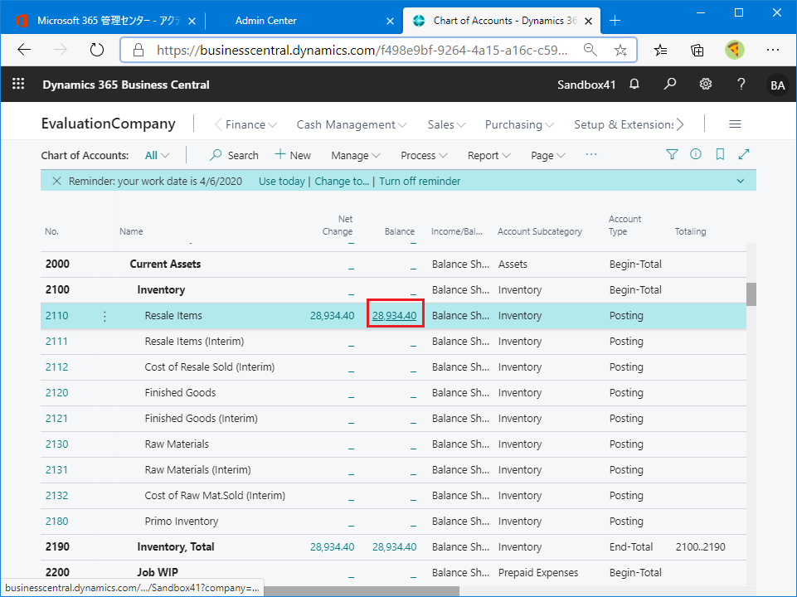Add this page to favorites star
Image resolution: width=797 pixels, height=597 pixels.
click(620, 50)
